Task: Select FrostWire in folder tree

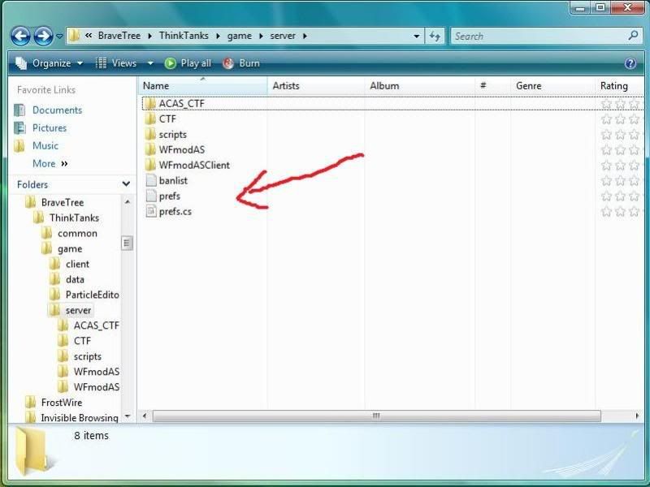Action: (x=62, y=403)
